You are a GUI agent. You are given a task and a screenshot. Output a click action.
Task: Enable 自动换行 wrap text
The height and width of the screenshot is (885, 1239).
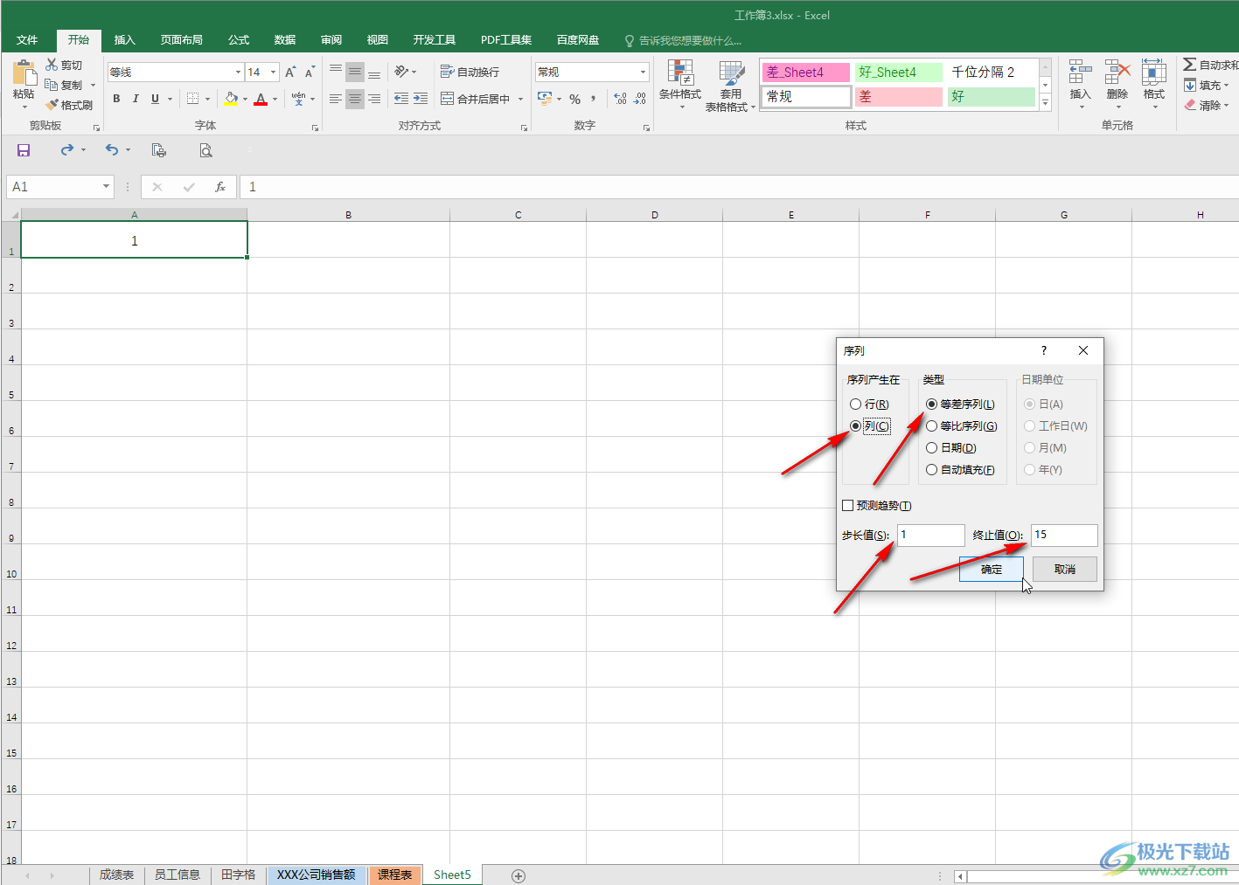(x=470, y=72)
